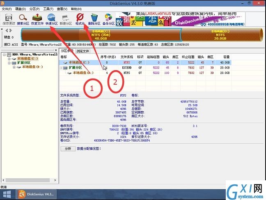
Task: Open the Search Partition (搜索分区) tool
Action: pos(23,20)
